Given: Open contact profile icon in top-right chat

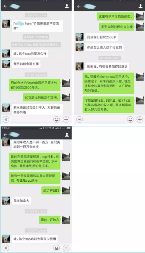Looking at the screenshot, I should 140,6.
